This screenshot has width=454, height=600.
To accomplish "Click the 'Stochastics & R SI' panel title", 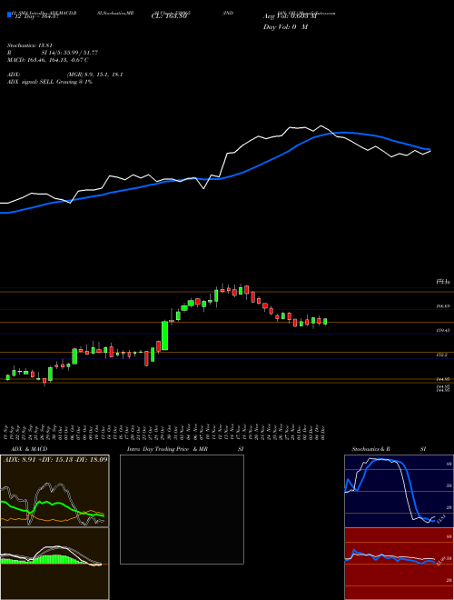I will point(389,449).
